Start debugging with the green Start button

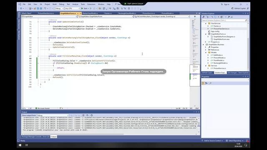(x=84, y=8)
